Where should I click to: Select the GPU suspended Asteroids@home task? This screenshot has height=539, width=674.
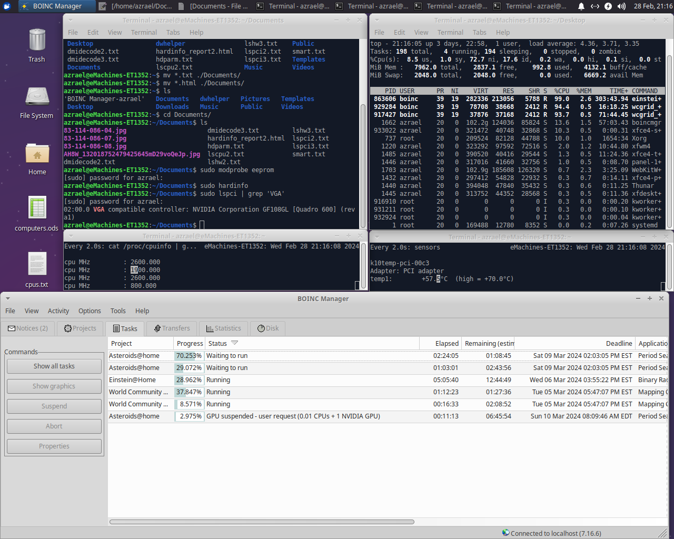point(388,416)
